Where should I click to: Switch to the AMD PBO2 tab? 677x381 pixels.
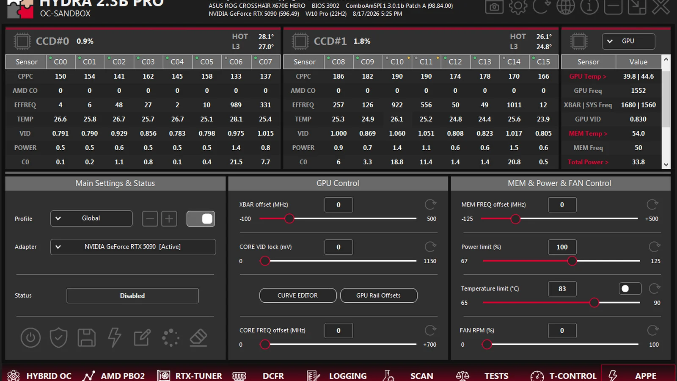[114, 375]
